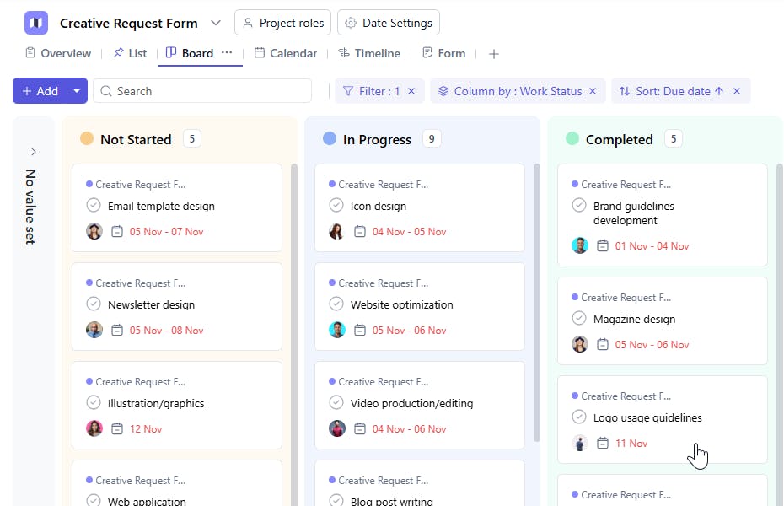Click the Search input field
The height and width of the screenshot is (506, 784).
click(x=211, y=91)
